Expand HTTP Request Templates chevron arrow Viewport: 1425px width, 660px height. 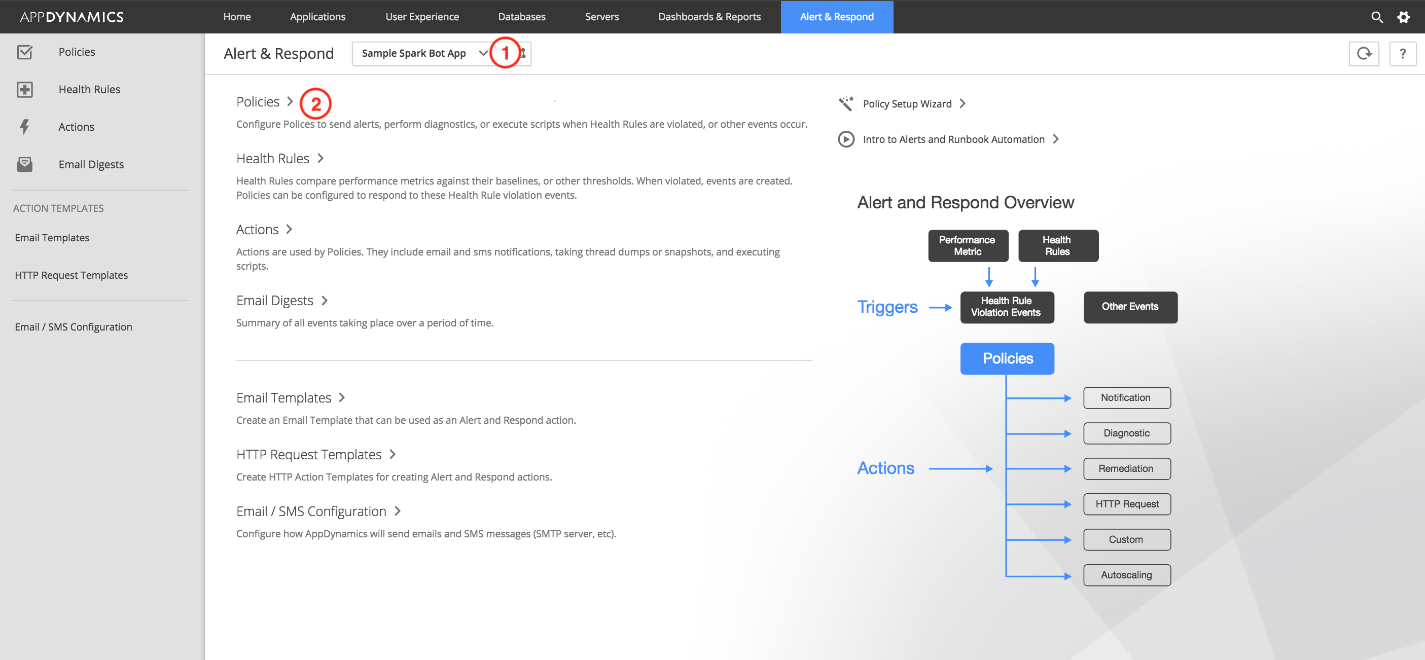click(393, 454)
